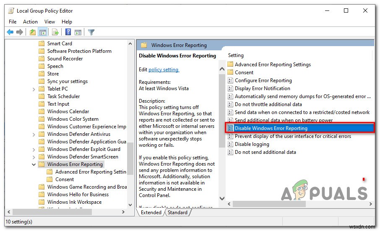Click the Filter funnel toolbar icon

(x=91, y=32)
